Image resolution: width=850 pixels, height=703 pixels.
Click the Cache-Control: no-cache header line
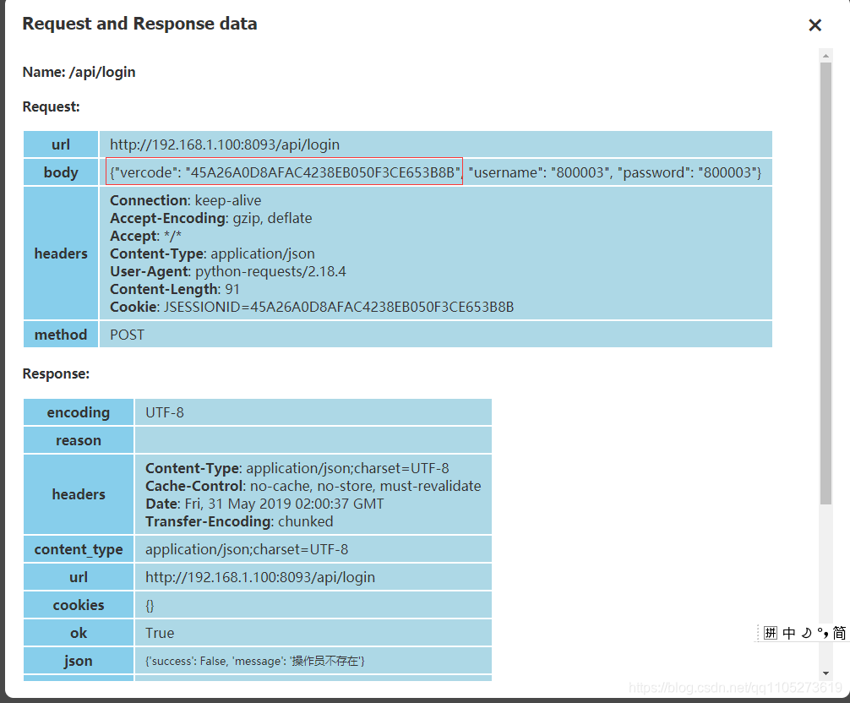pyautogui.click(x=313, y=486)
